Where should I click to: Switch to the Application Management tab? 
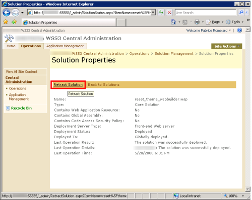coord(65,46)
